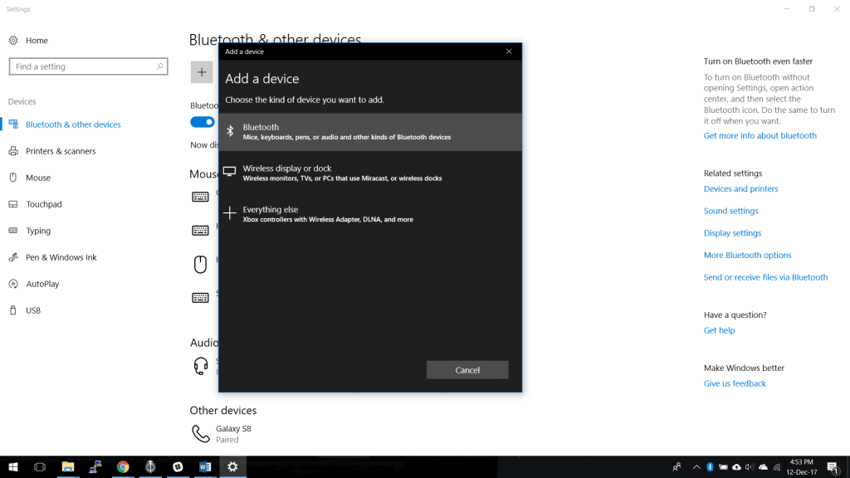Choose Wireless display or dock option

pyautogui.click(x=369, y=173)
